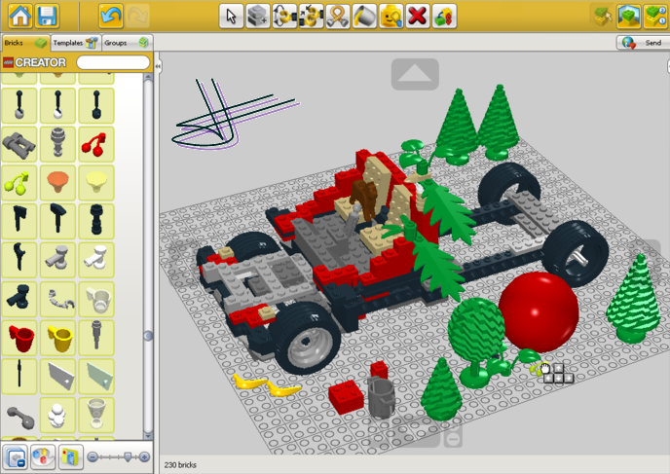Increase brick thumbnail size with plus
Image resolution: width=670 pixels, height=474 pixels.
click(x=144, y=457)
